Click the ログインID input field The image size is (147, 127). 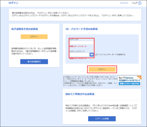(82, 43)
